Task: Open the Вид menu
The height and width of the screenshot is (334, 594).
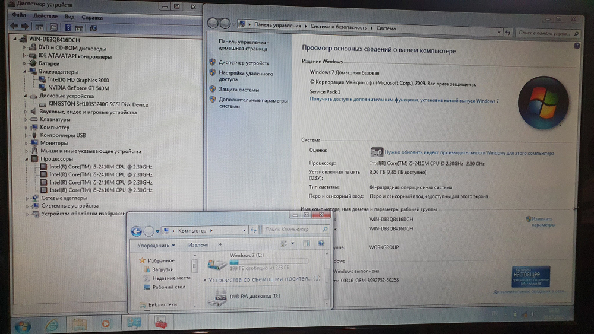Action: pyautogui.click(x=69, y=17)
